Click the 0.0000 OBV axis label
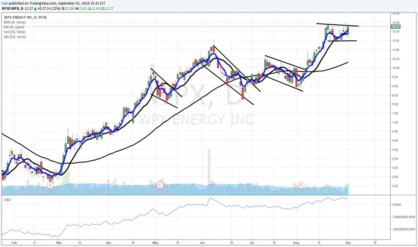This screenshot has width=418, height=247. coord(396,205)
